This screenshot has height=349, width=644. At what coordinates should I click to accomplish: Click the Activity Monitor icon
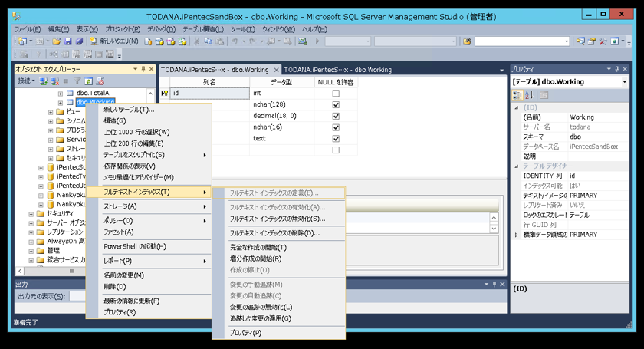pyautogui.click(x=303, y=41)
